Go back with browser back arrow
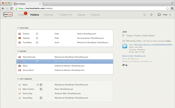Screen dimensions: 175x108 click(3, 8)
